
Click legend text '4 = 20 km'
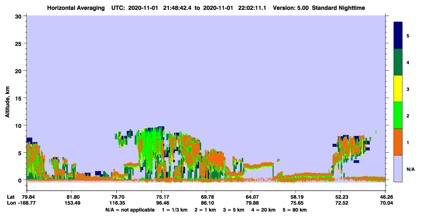[263, 210]
